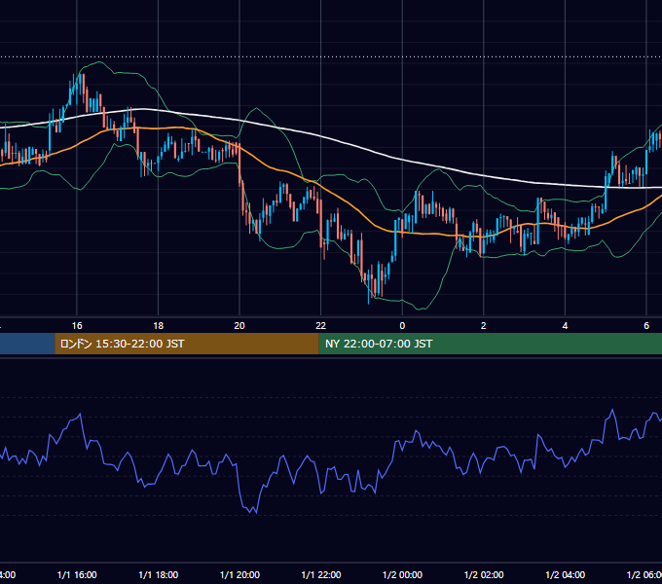This screenshot has width=662, height=584.
Task: Click the blue session bar before ロンドン
Action: coord(27,344)
